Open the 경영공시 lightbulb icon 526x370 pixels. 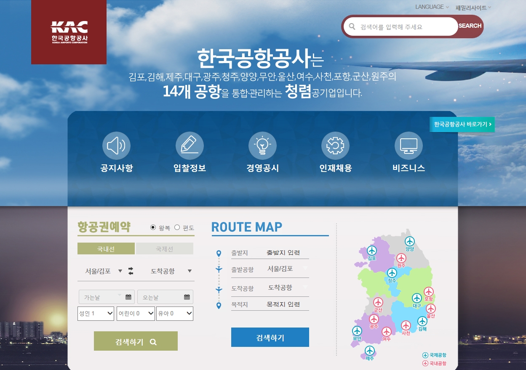point(262,146)
